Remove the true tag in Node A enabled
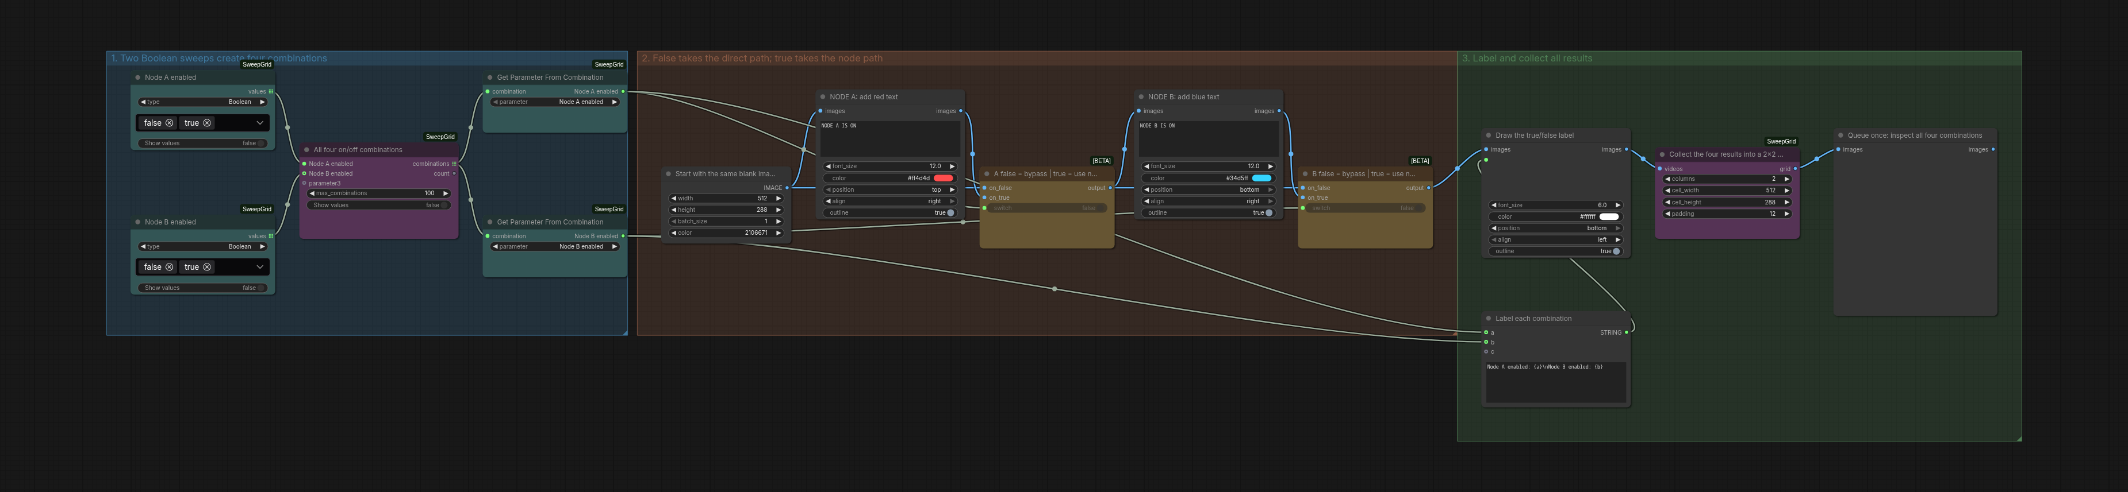 click(x=208, y=123)
